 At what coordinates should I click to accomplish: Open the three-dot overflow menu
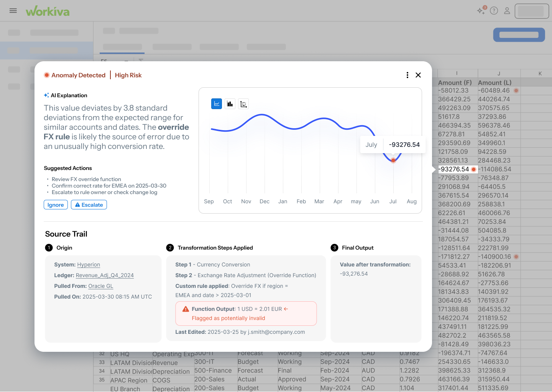pos(407,75)
